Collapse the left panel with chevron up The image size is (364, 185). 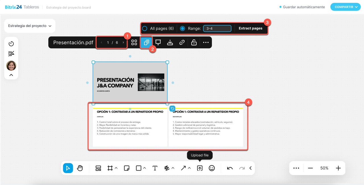click(x=11, y=75)
